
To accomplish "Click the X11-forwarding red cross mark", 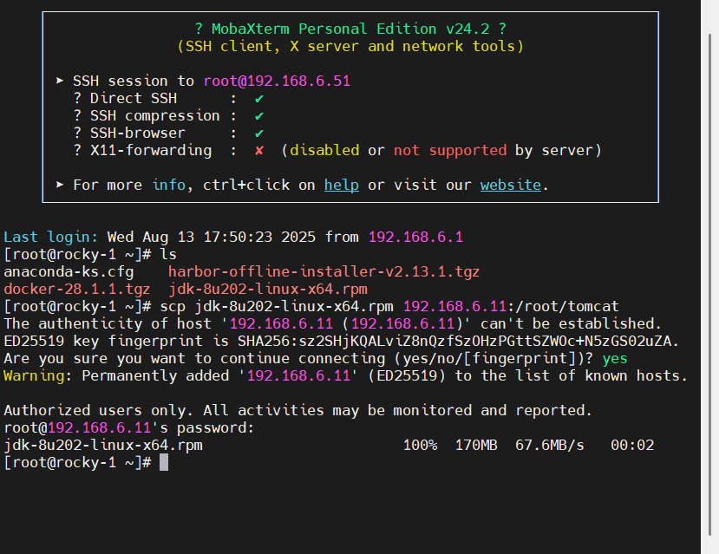I will (259, 150).
